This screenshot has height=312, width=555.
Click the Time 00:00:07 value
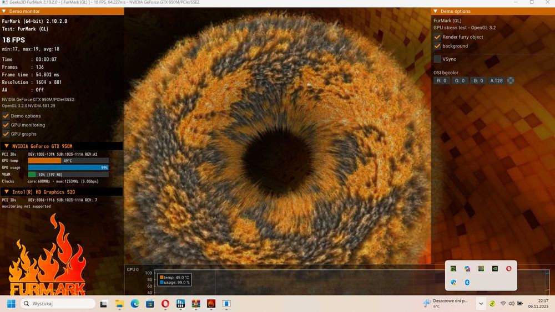[x=46, y=59]
